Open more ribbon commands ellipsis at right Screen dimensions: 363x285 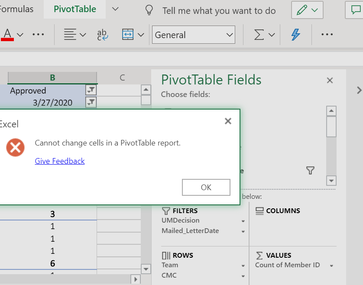click(x=327, y=35)
